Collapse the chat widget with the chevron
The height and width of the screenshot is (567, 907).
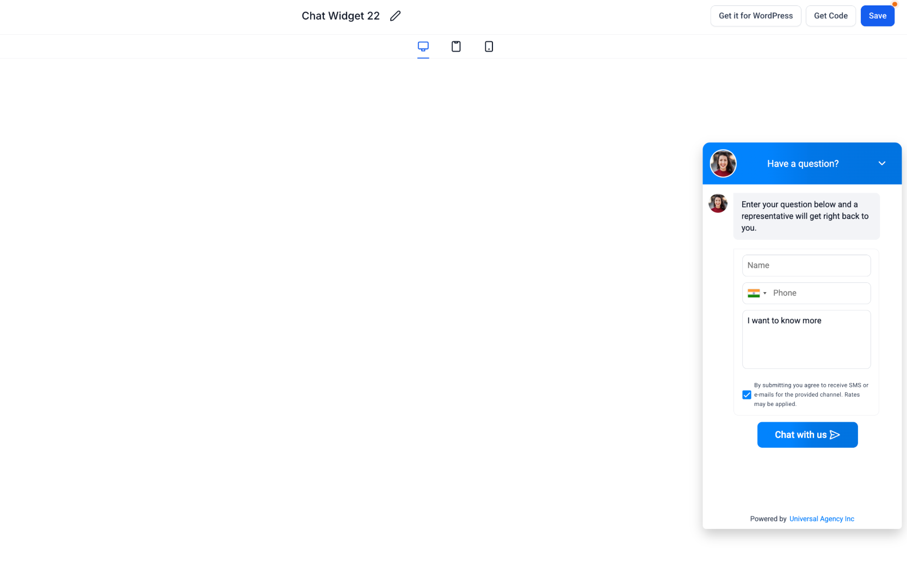coord(881,163)
